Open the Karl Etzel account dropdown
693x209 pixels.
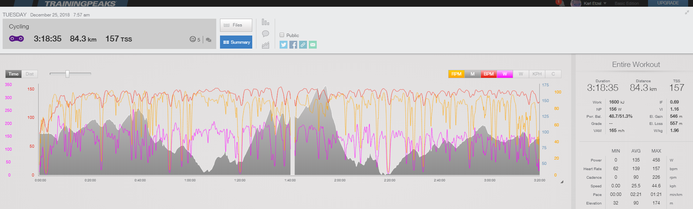point(595,3)
